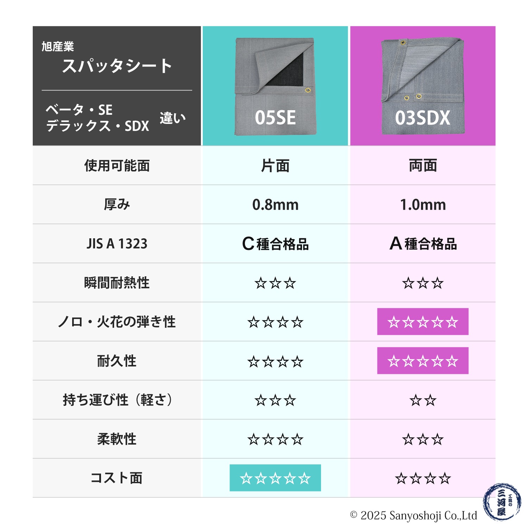Click the magenta highlighted five-star durability rating
This screenshot has width=528, height=528.
click(x=423, y=361)
